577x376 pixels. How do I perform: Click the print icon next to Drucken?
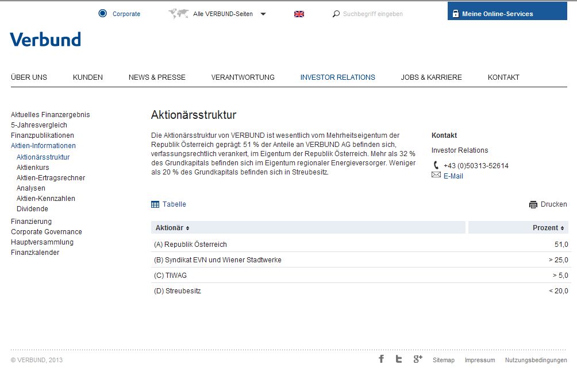tap(533, 204)
